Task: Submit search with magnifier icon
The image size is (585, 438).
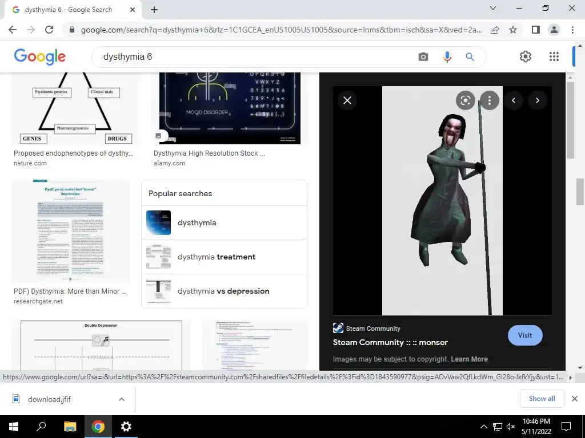Action: [x=470, y=56]
